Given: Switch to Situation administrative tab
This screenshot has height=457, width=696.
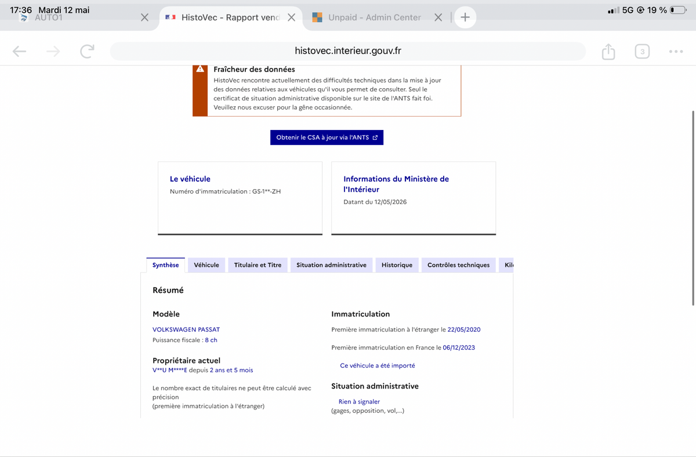Looking at the screenshot, I should click(x=331, y=265).
